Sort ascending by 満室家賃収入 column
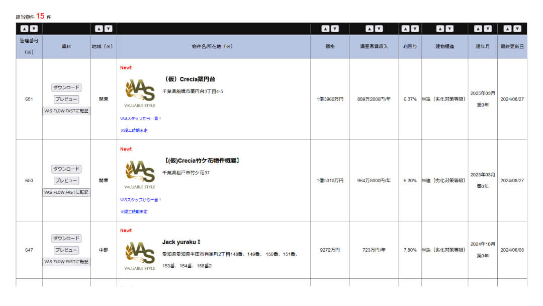Image resolution: width=543 pixels, height=306 pixels. (x=370, y=29)
